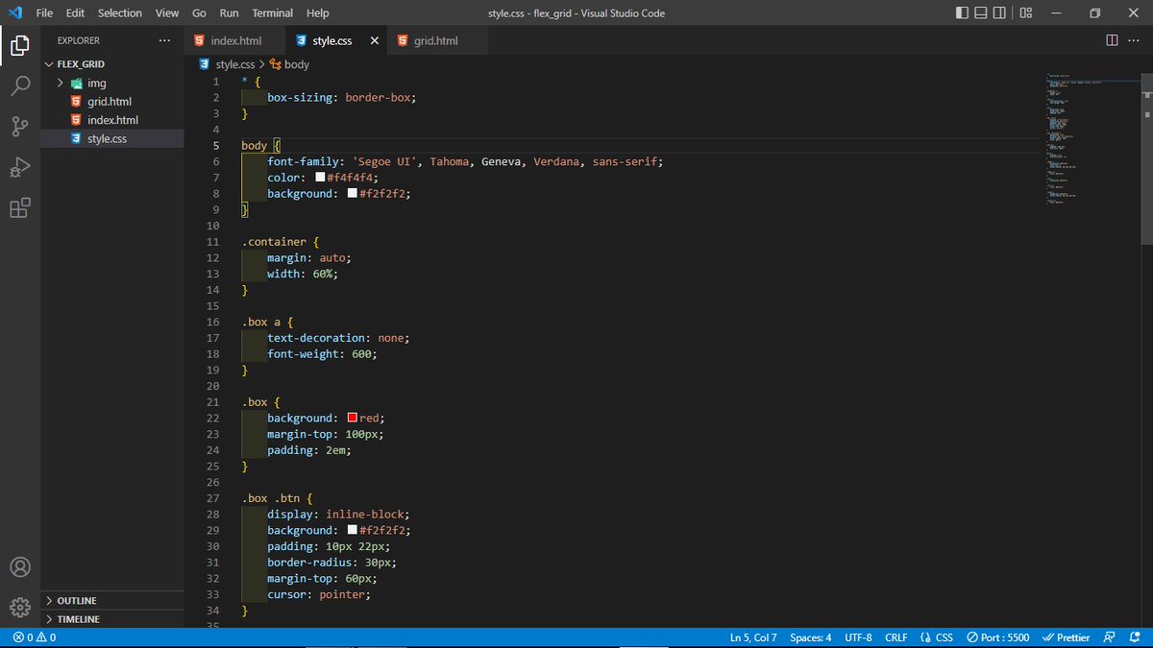Click line number 11 in gutter
Image resolution: width=1153 pixels, height=648 pixels.
(x=213, y=241)
